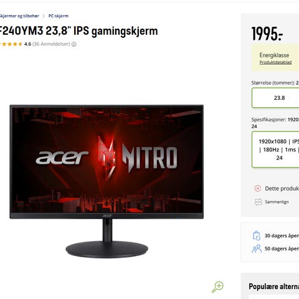The width and height of the screenshot is (299, 299).
Task: Click the Energiklasse label box
Action: point(275,58)
